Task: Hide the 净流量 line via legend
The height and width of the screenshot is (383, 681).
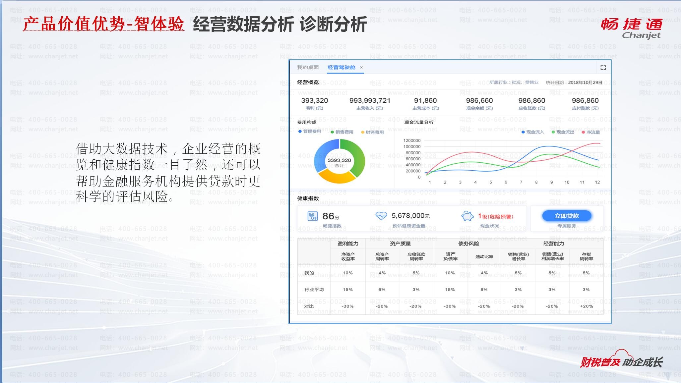Action: point(591,132)
